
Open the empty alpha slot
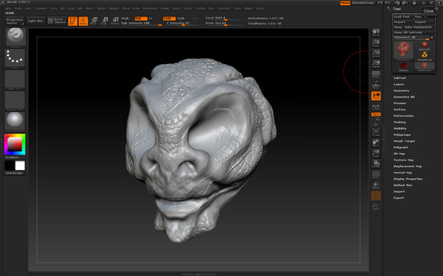pos(15,79)
